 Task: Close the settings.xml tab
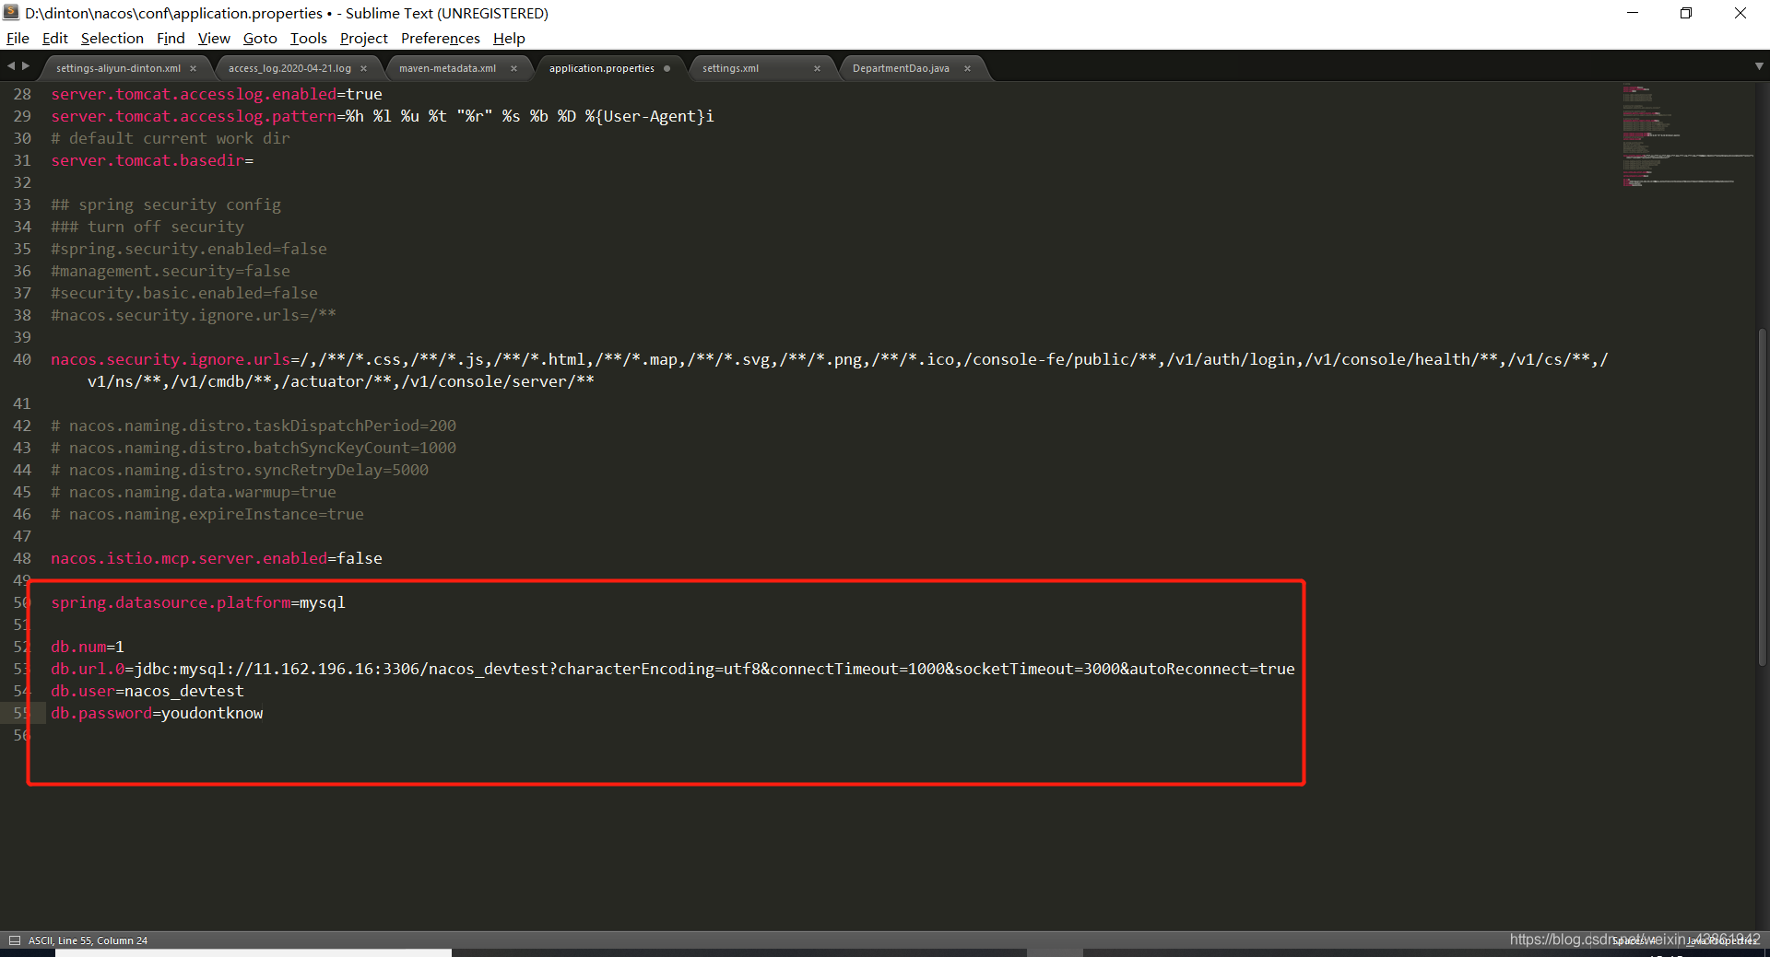click(x=817, y=68)
